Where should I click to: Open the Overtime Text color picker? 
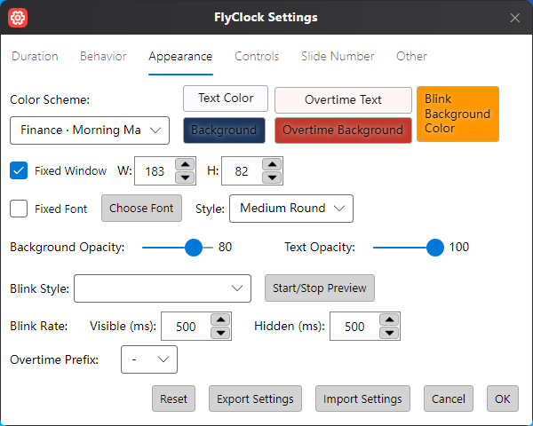click(343, 100)
